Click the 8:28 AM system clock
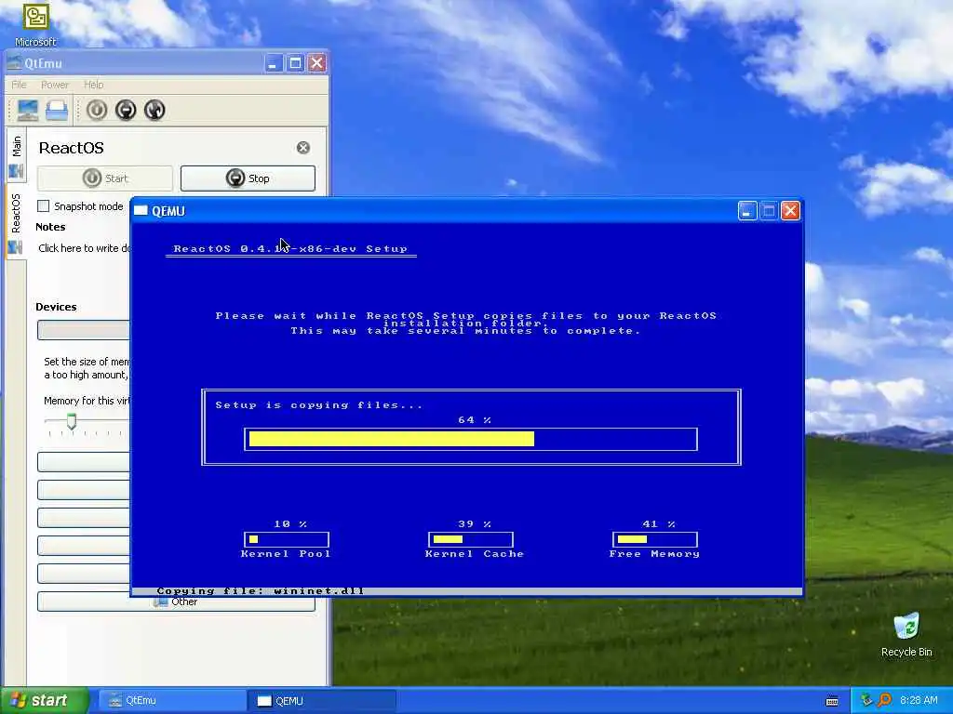 point(919,700)
